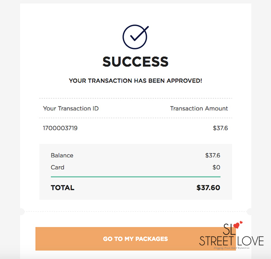Click the GO TO MY PACKAGES button
Screen dimensions: 271x259
pyautogui.click(x=135, y=239)
